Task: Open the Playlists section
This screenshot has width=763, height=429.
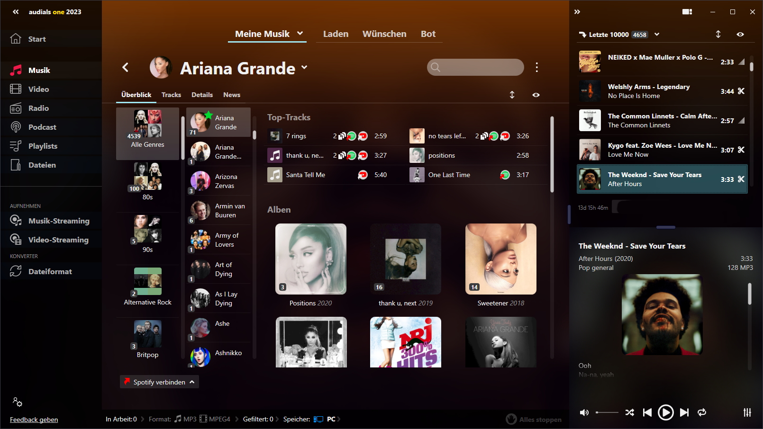Action: [x=51, y=146]
